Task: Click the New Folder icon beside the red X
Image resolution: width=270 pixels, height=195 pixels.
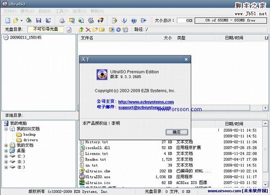Action: (x=95, y=30)
